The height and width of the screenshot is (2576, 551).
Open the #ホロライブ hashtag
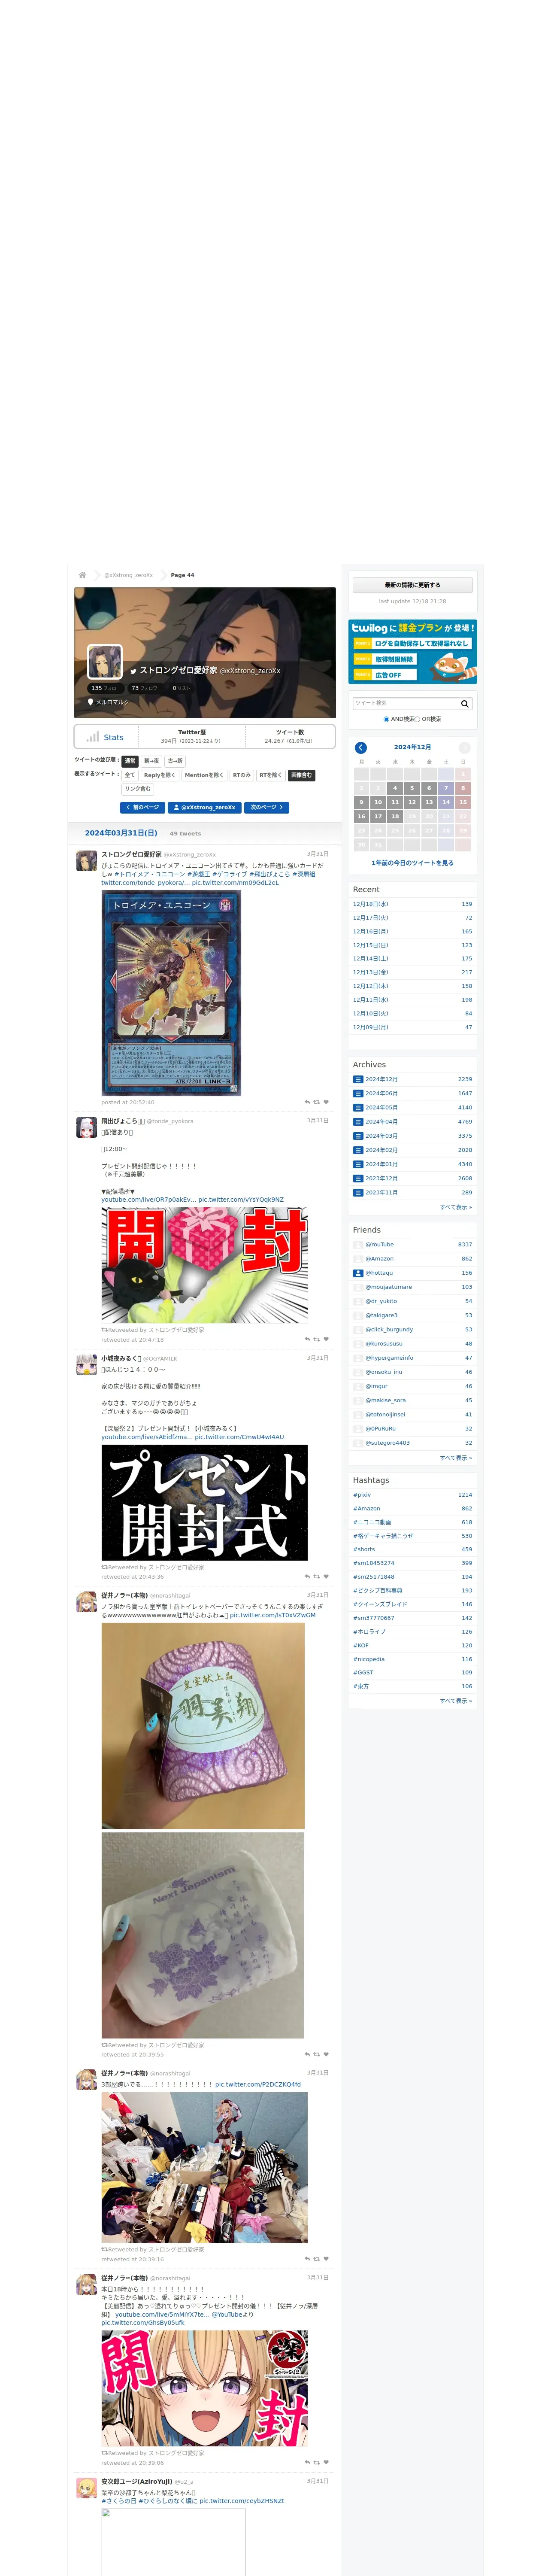tap(369, 1632)
